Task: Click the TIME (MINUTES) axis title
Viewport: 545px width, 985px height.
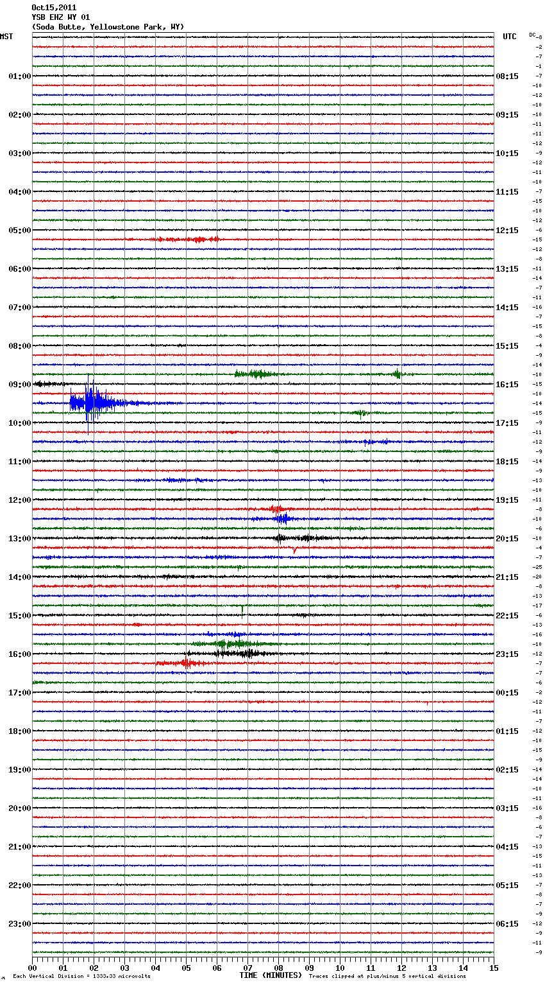Action: (271, 975)
